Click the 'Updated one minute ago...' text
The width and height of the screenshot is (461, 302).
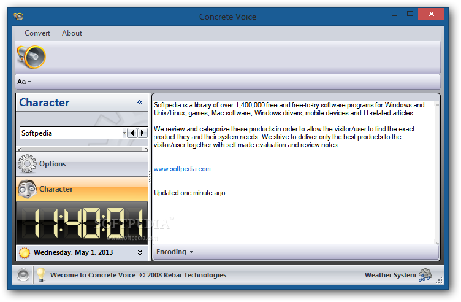192,193
